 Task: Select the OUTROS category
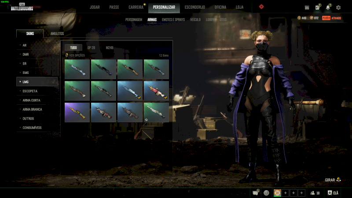point(37,118)
